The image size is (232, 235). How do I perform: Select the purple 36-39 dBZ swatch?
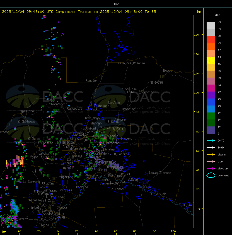tap(211, 95)
